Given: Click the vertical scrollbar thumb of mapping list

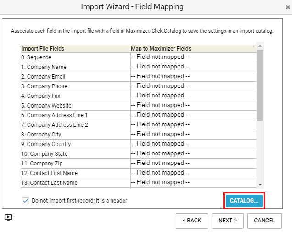Looking at the screenshot, I should click(260, 85).
